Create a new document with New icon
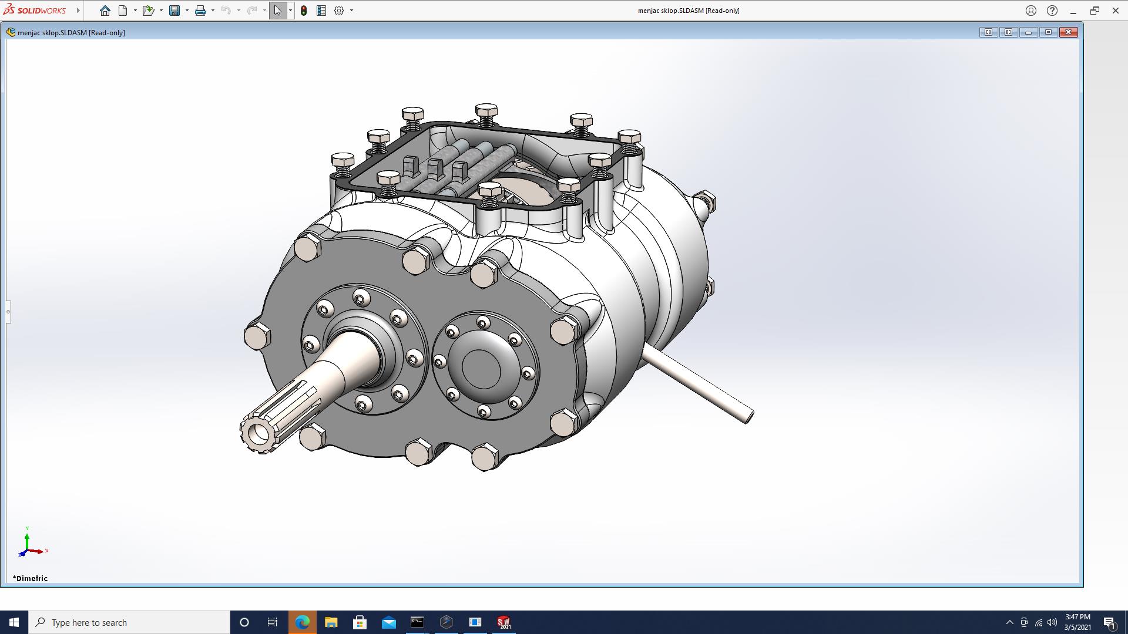1128x634 pixels. (123, 11)
